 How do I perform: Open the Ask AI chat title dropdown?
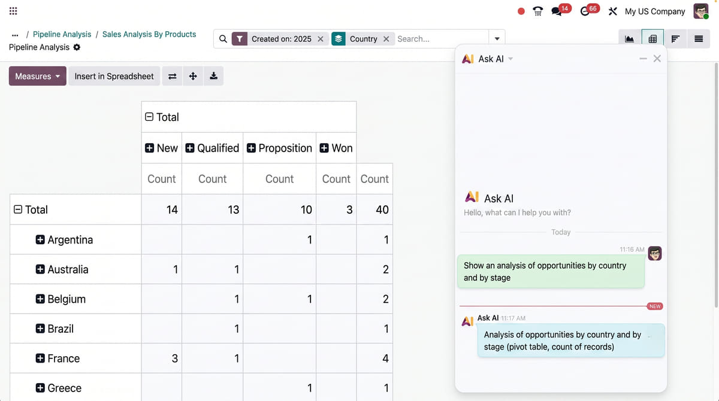coord(510,59)
